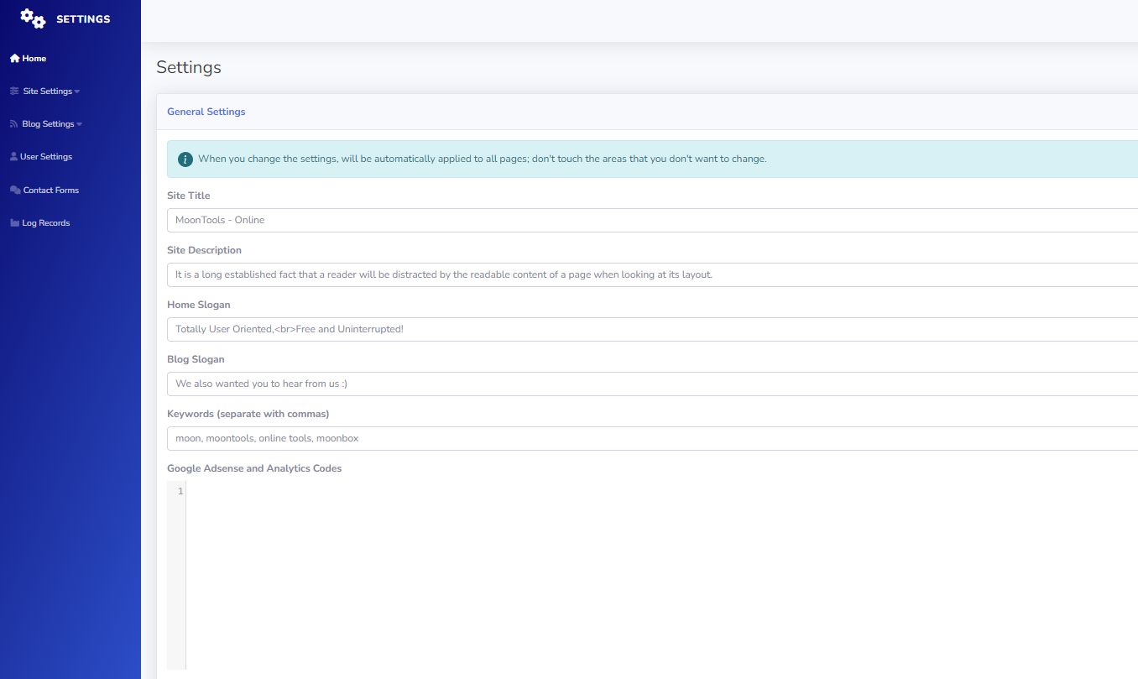
Task: Click the info icon in the teal notice
Action: pyautogui.click(x=185, y=159)
